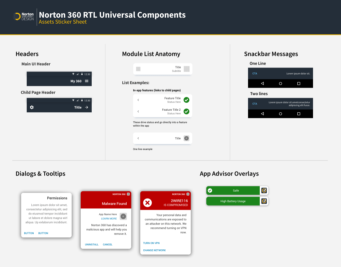The height and width of the screenshot is (267, 341).
Task: Click the white checkmark on the Safe overlay
Action: [210, 191]
